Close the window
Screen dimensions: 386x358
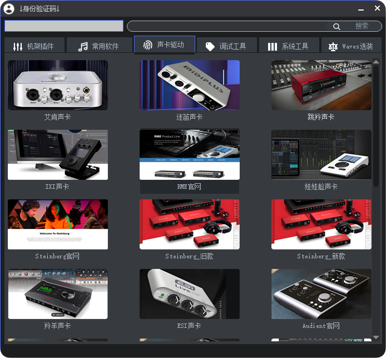tap(377, 8)
